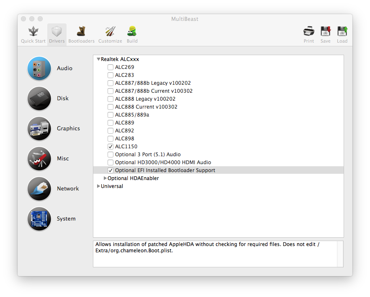Click the Misc sidebar label

pyautogui.click(x=63, y=158)
